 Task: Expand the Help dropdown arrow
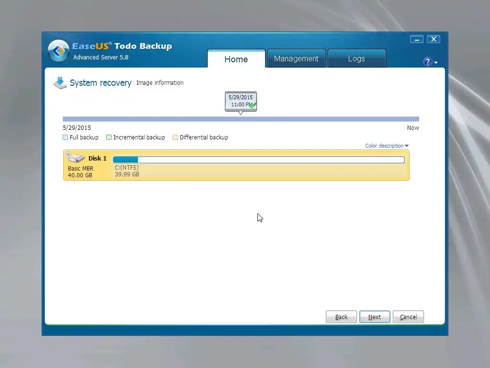click(436, 63)
